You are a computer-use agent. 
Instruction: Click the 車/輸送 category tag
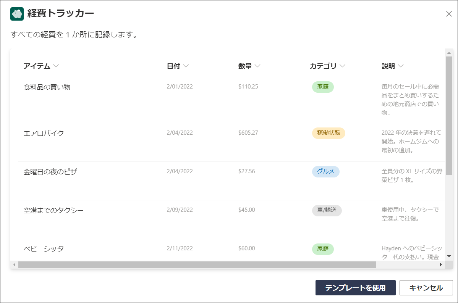[x=327, y=210]
